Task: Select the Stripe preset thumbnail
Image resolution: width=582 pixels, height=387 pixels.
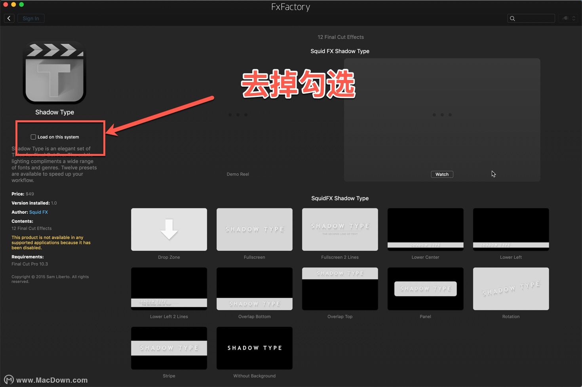Action: [x=169, y=348]
